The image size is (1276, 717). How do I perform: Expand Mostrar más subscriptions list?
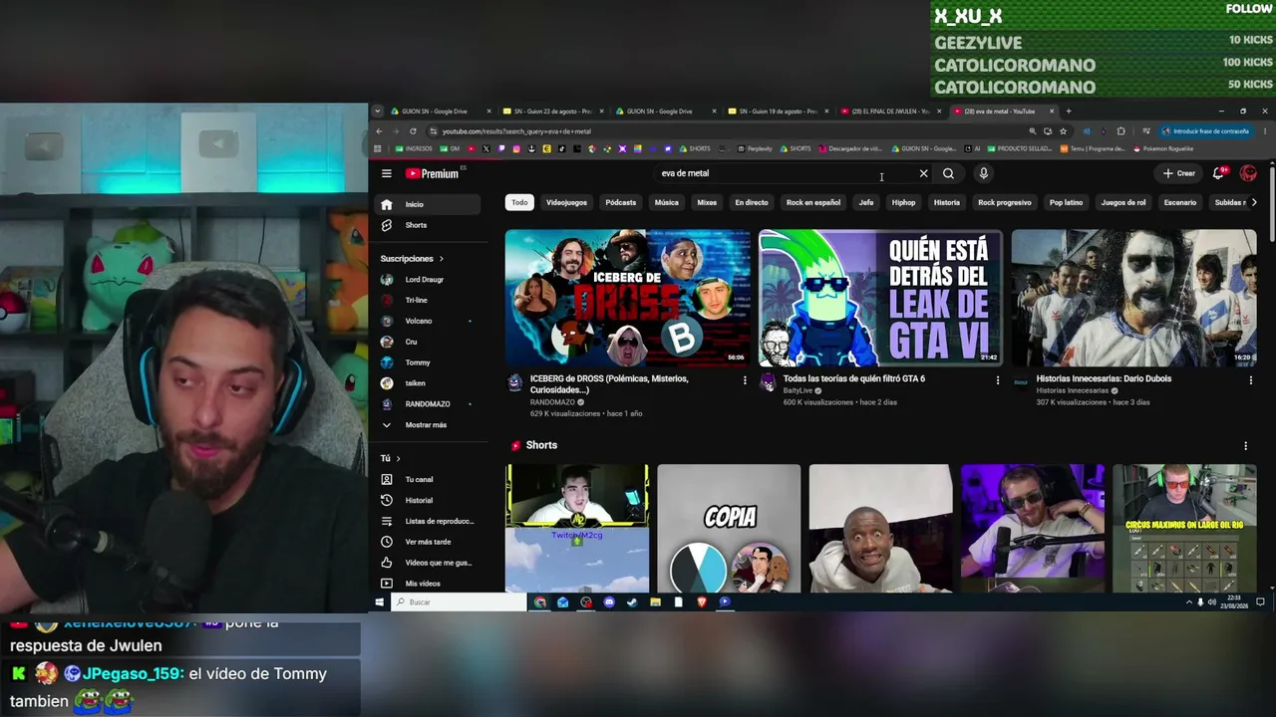tap(427, 425)
